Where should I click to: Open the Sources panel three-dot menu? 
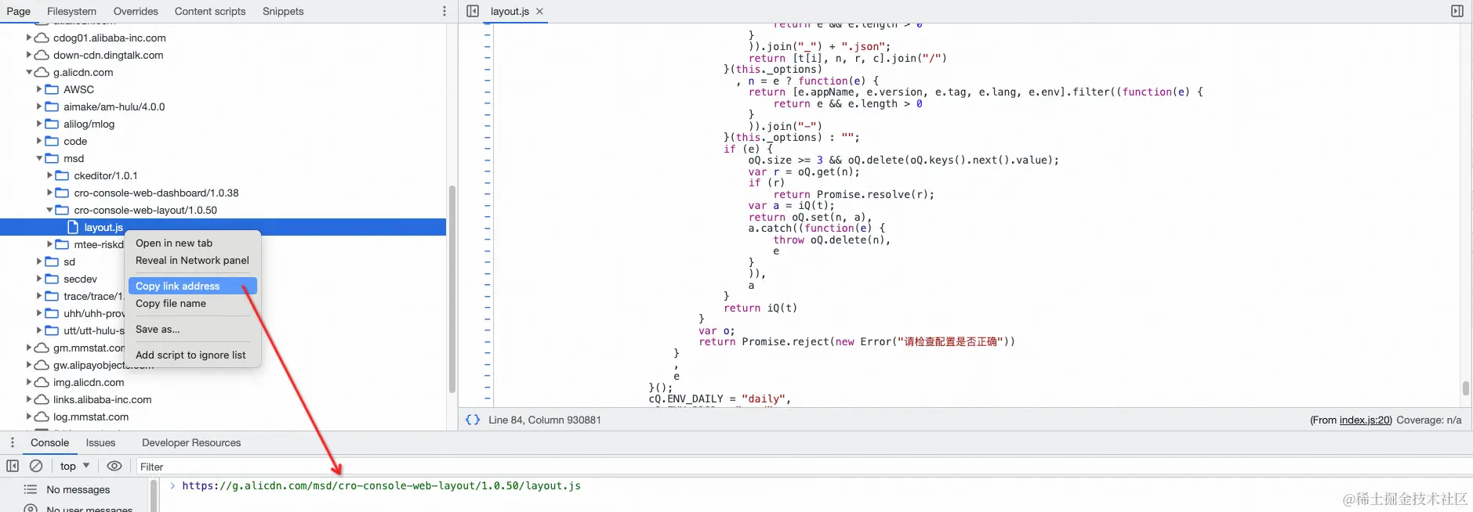coord(444,11)
